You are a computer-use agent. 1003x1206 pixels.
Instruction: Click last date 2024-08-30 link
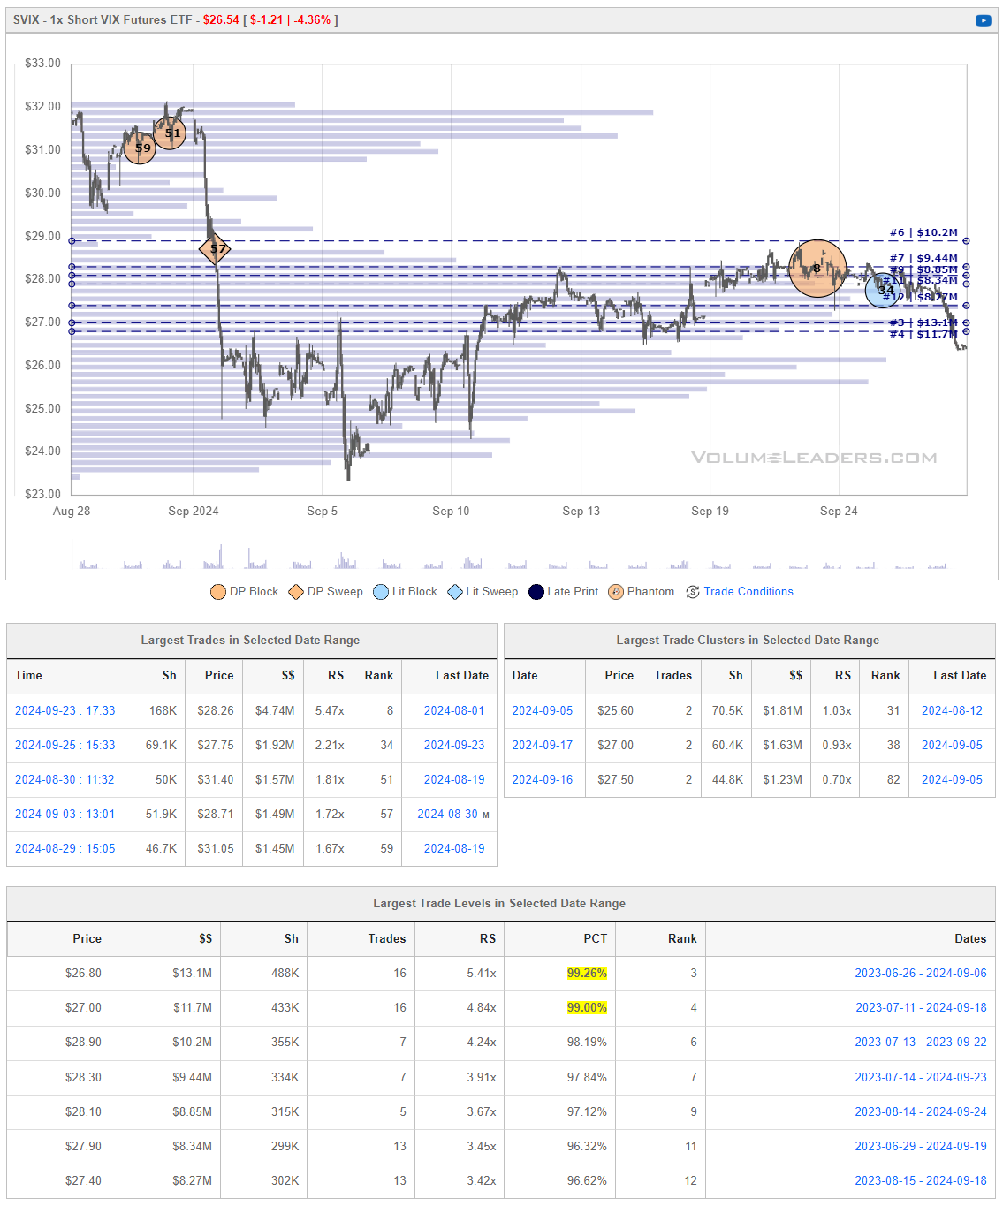(x=447, y=814)
